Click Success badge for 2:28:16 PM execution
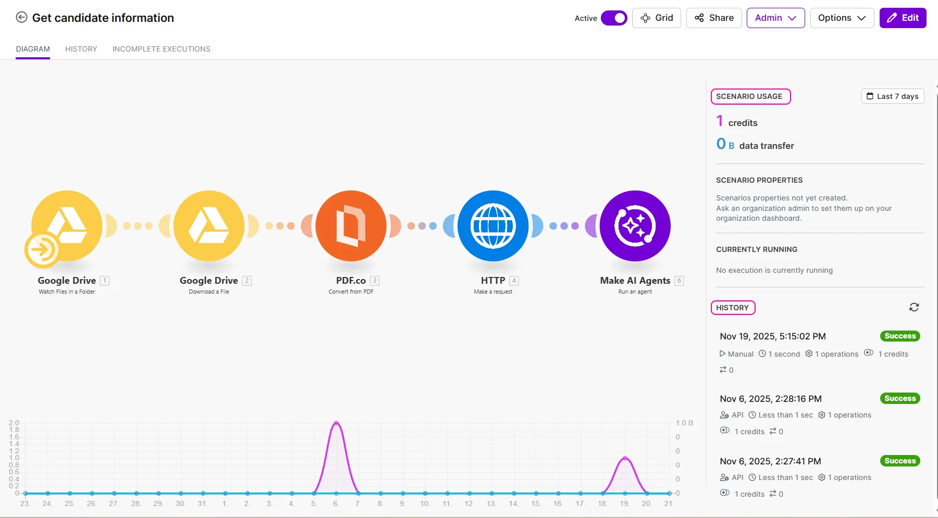Image resolution: width=938 pixels, height=518 pixels. [900, 398]
